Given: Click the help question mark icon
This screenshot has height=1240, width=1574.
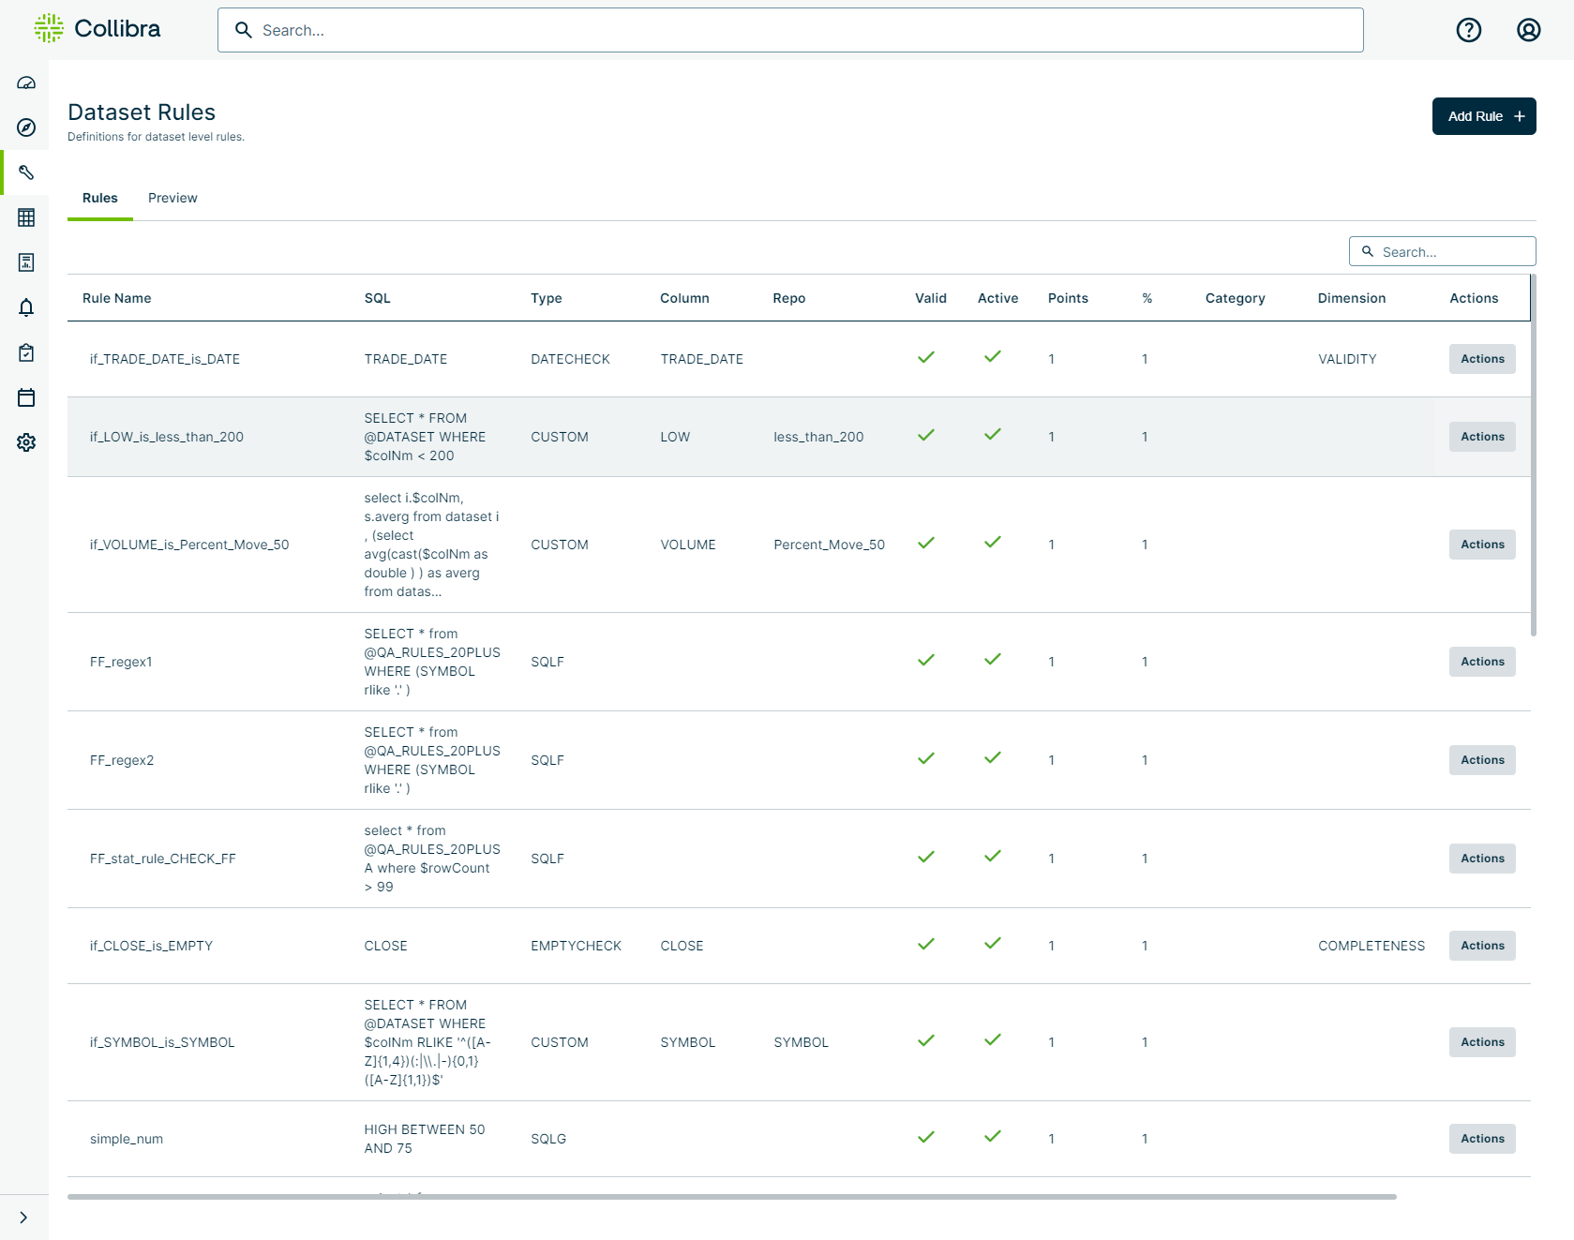Looking at the screenshot, I should click(x=1468, y=30).
